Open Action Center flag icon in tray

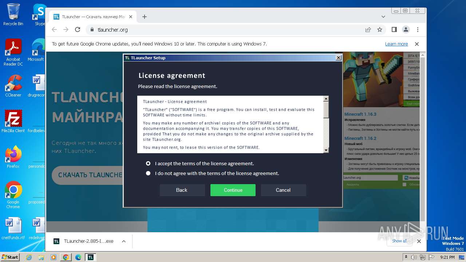click(431, 257)
